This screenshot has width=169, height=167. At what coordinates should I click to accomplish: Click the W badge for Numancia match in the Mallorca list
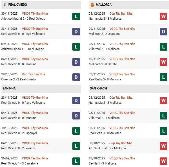[163, 16]
